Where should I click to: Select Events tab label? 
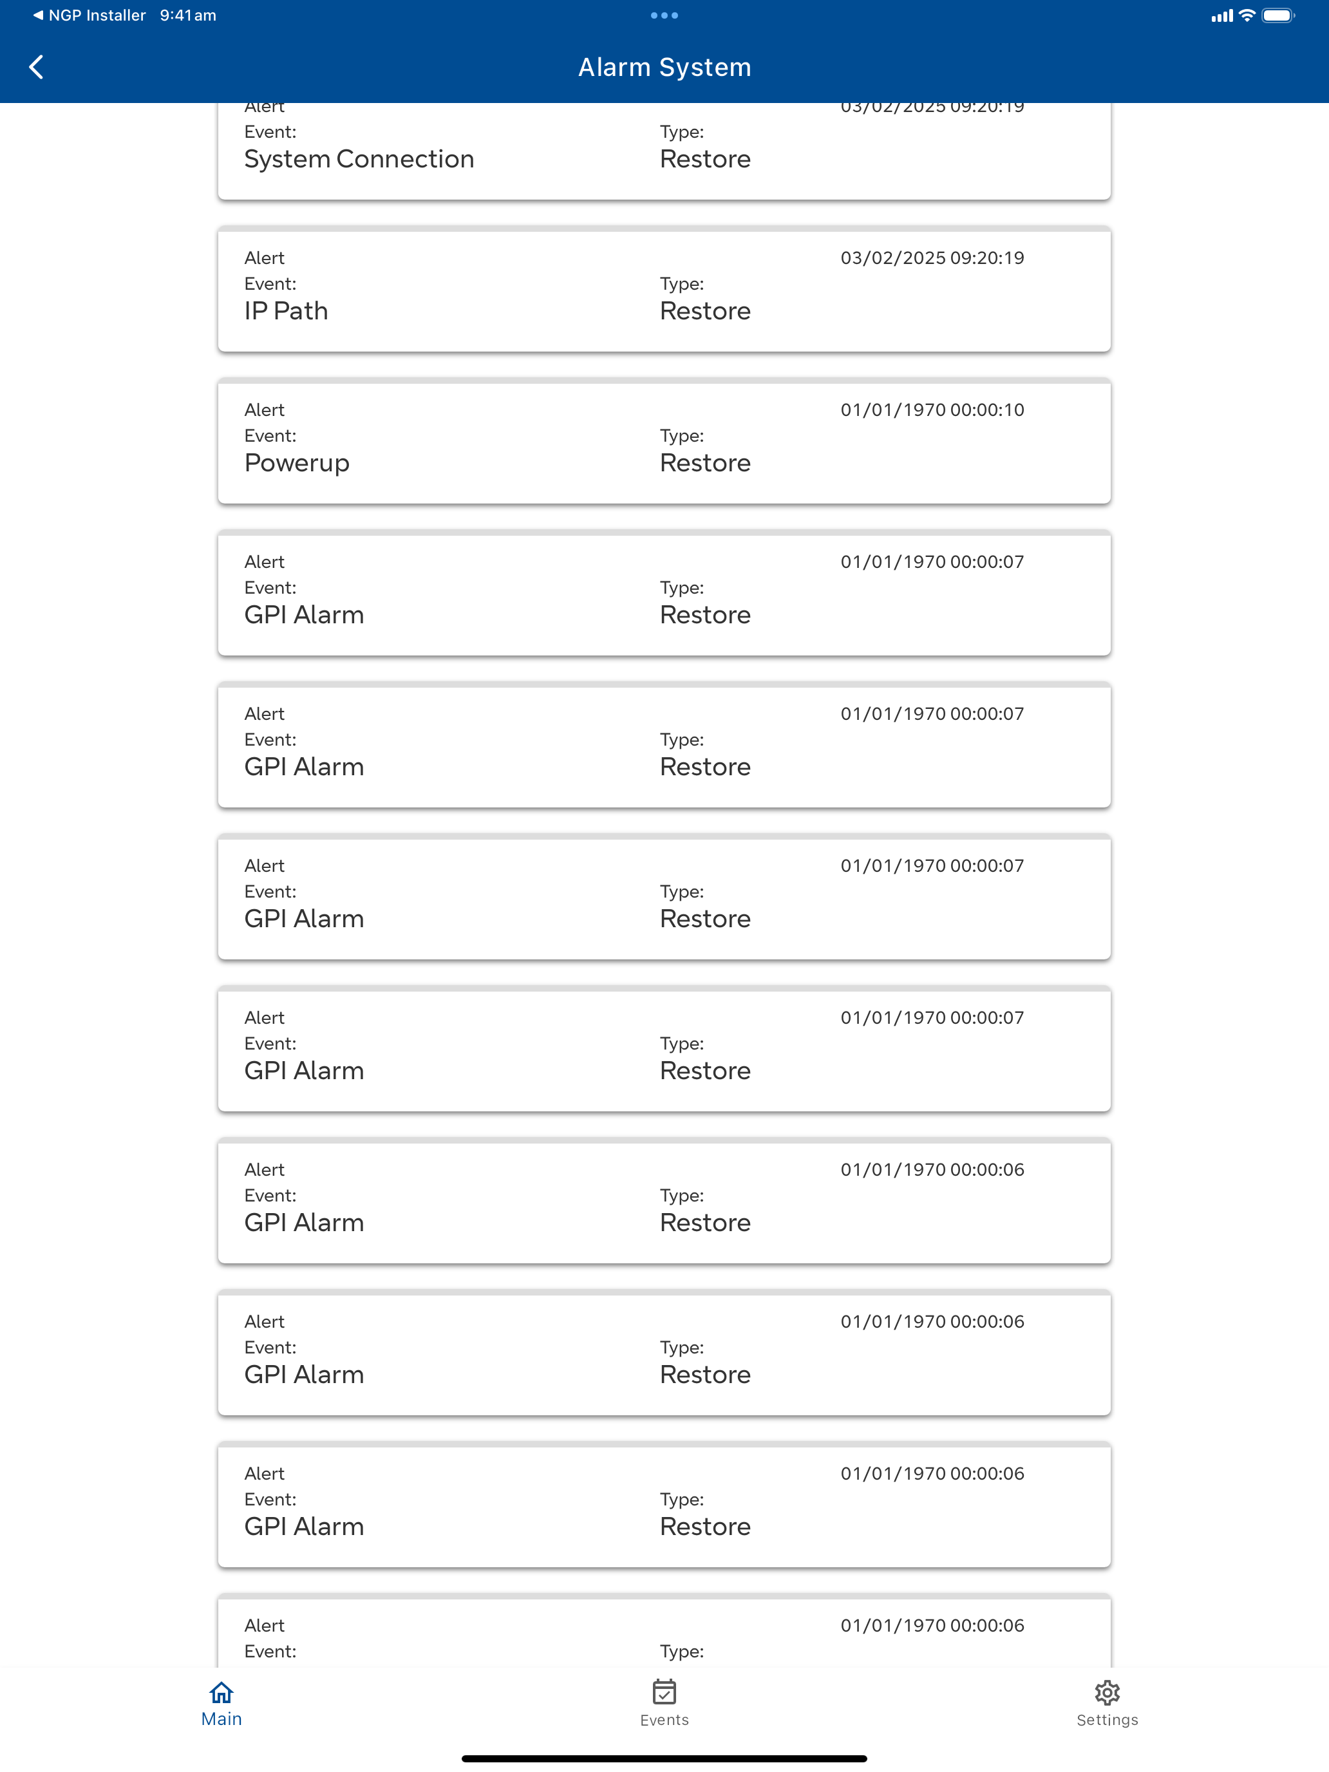[664, 1720]
